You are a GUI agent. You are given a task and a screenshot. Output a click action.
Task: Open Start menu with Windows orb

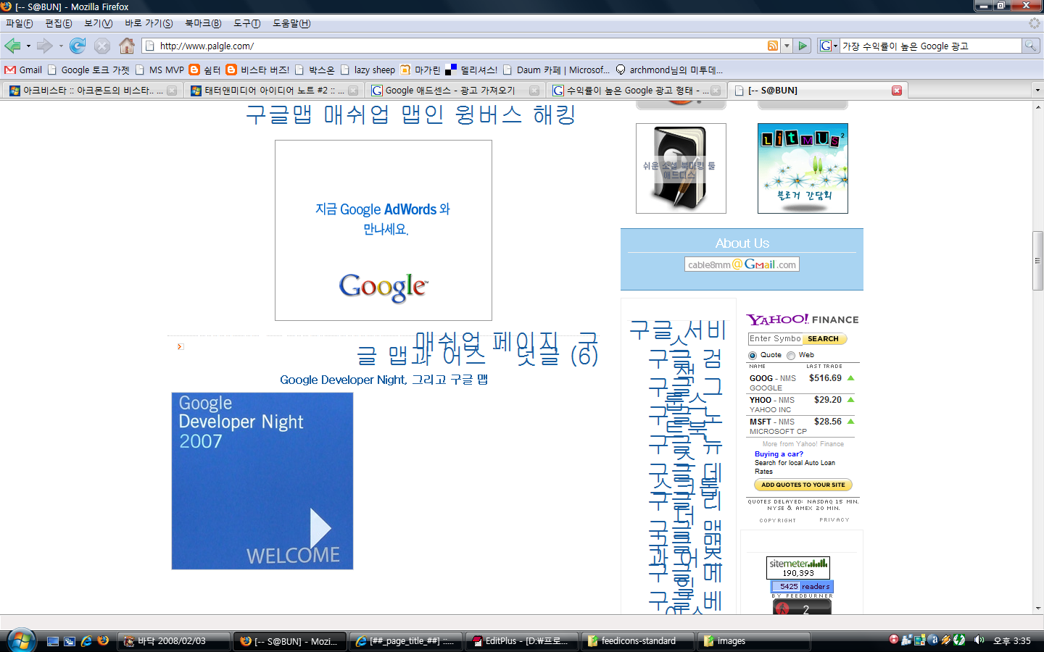(x=20, y=640)
